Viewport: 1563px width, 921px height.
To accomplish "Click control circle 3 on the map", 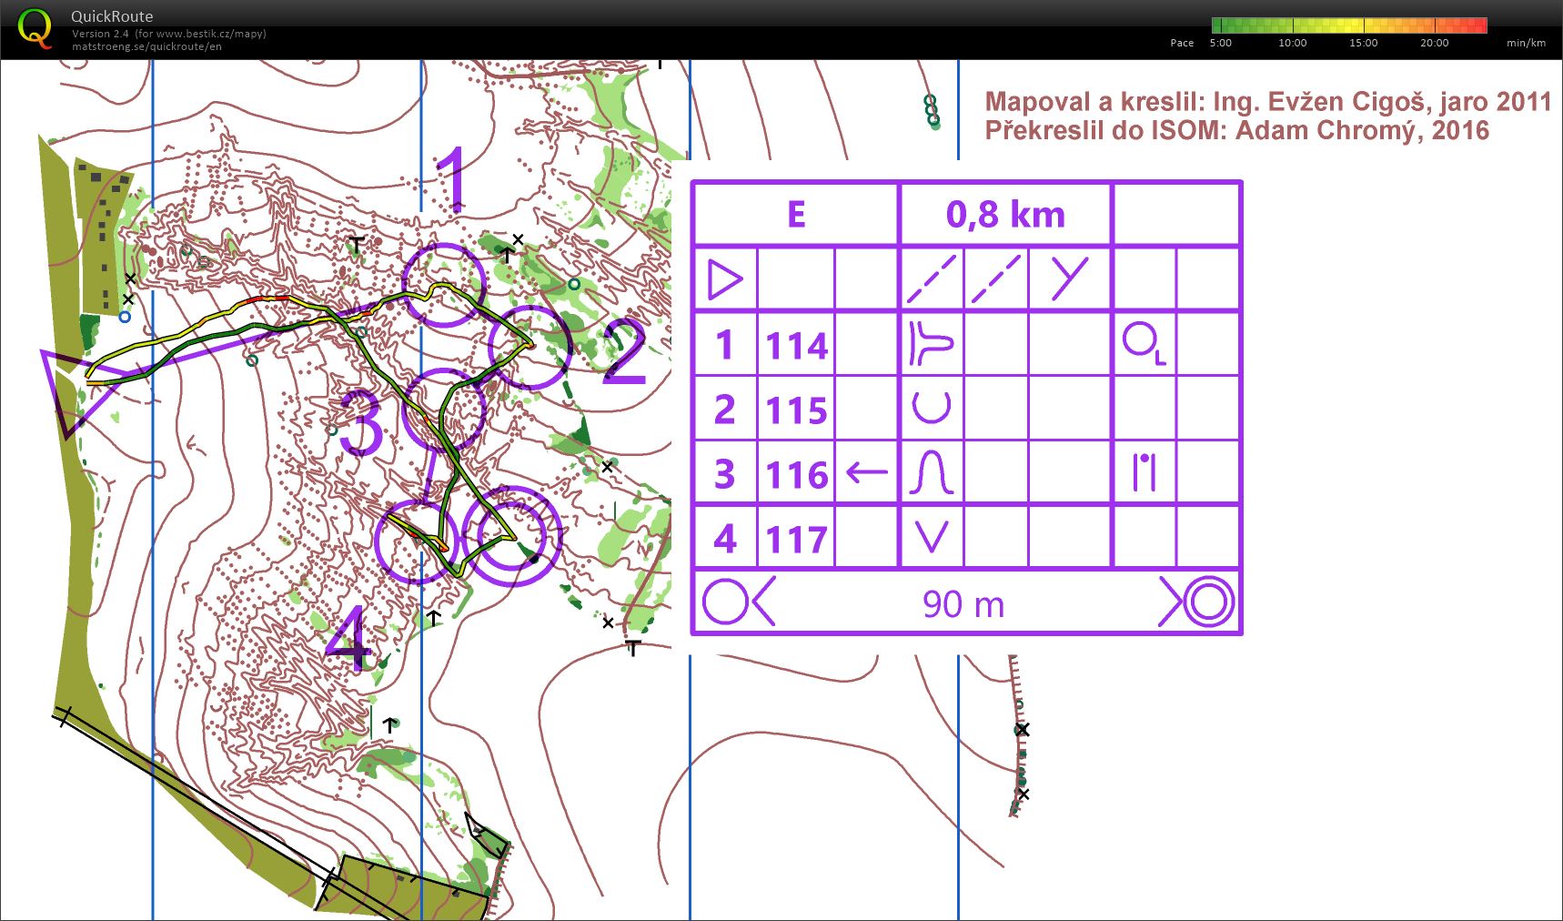I will (x=443, y=410).
